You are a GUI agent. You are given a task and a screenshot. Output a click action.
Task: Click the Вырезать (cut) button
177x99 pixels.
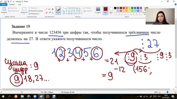[x=12, y=8]
